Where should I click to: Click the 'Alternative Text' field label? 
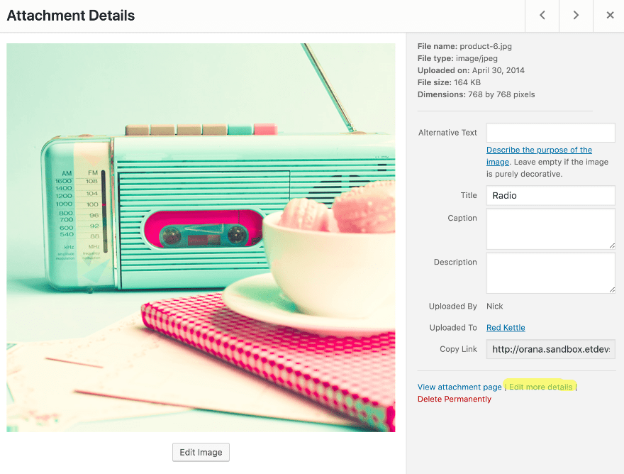(x=447, y=133)
